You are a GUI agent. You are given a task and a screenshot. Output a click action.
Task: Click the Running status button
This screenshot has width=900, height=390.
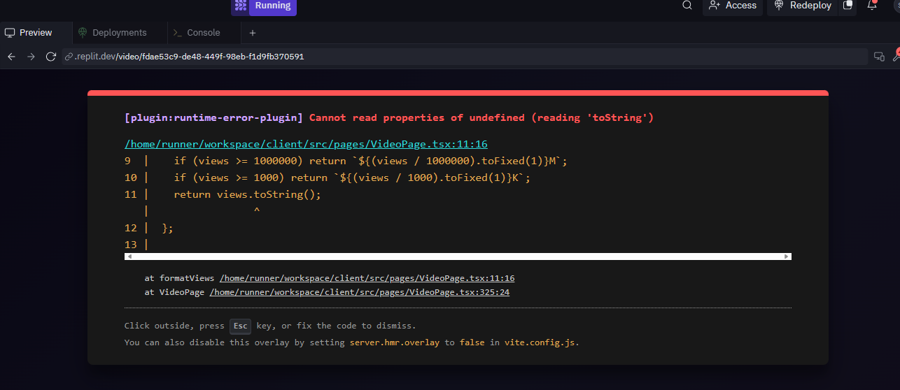(x=272, y=6)
